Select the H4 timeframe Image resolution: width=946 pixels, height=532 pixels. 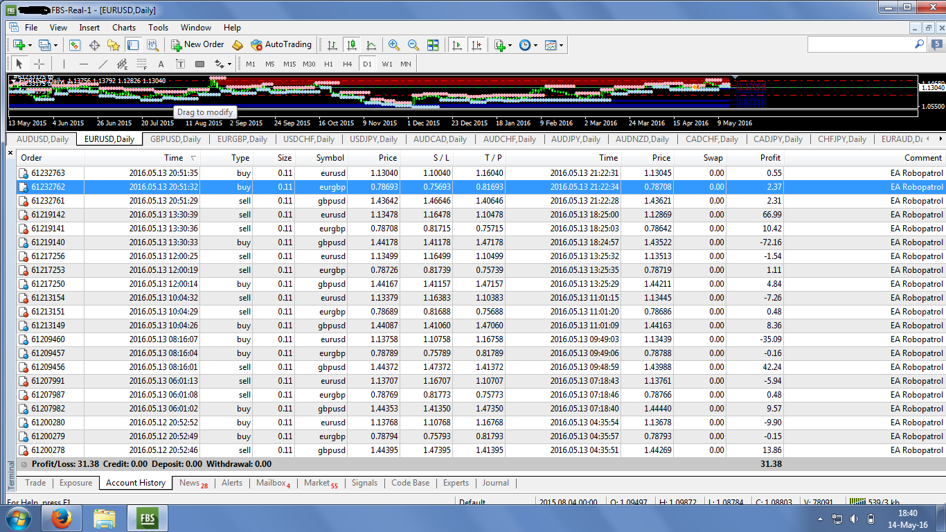[x=347, y=64]
